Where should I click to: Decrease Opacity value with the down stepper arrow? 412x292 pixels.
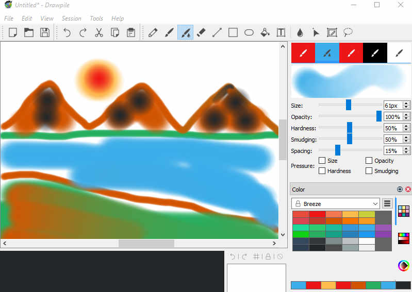click(406, 119)
